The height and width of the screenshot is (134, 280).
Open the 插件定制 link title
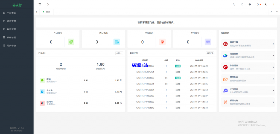pos(234,101)
